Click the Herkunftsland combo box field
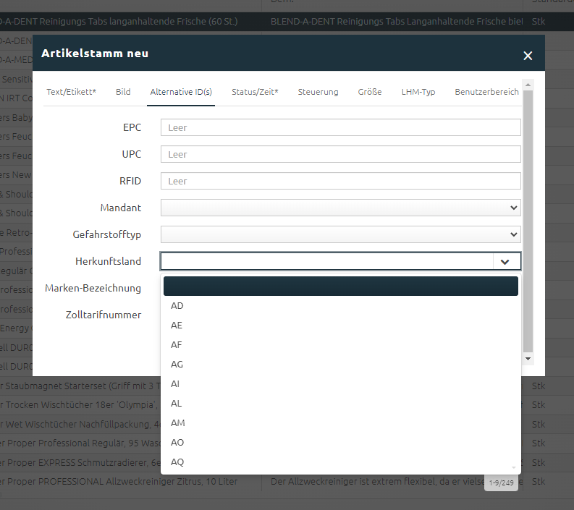The image size is (574, 510). [x=326, y=261]
